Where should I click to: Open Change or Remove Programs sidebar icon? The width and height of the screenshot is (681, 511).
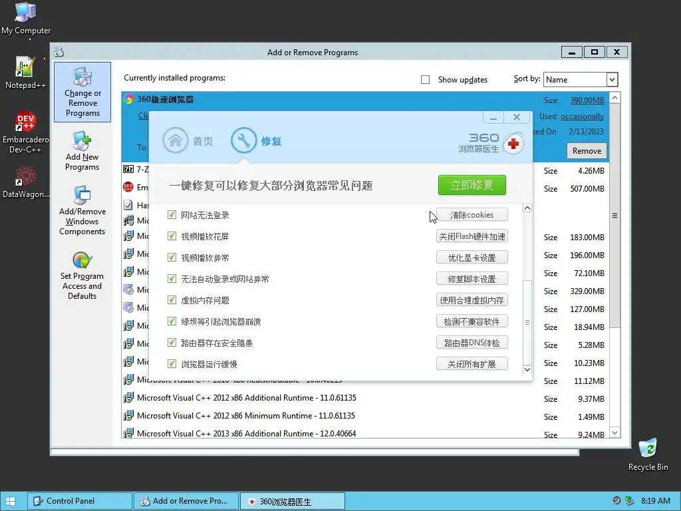point(82,92)
